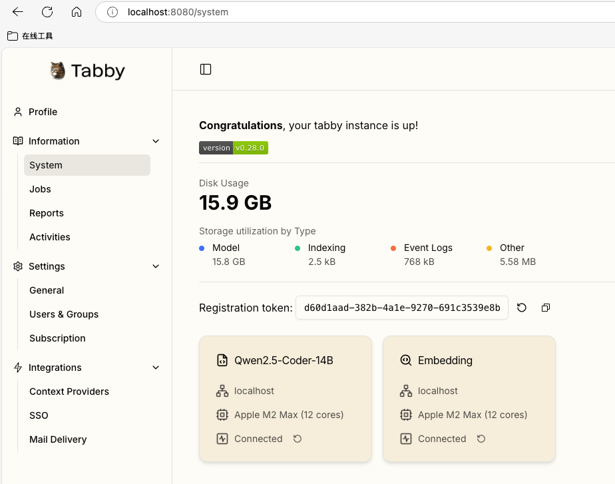Click the Tabby cat logo
This screenshot has height=484, width=615.
point(58,71)
